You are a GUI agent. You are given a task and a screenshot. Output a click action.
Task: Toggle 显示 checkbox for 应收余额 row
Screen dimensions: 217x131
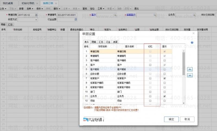[165, 74]
